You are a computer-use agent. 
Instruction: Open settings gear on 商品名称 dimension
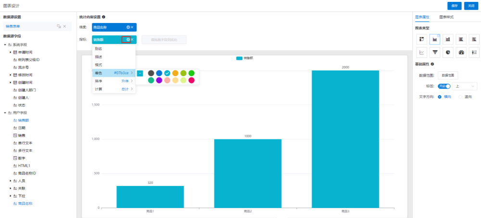(x=128, y=27)
